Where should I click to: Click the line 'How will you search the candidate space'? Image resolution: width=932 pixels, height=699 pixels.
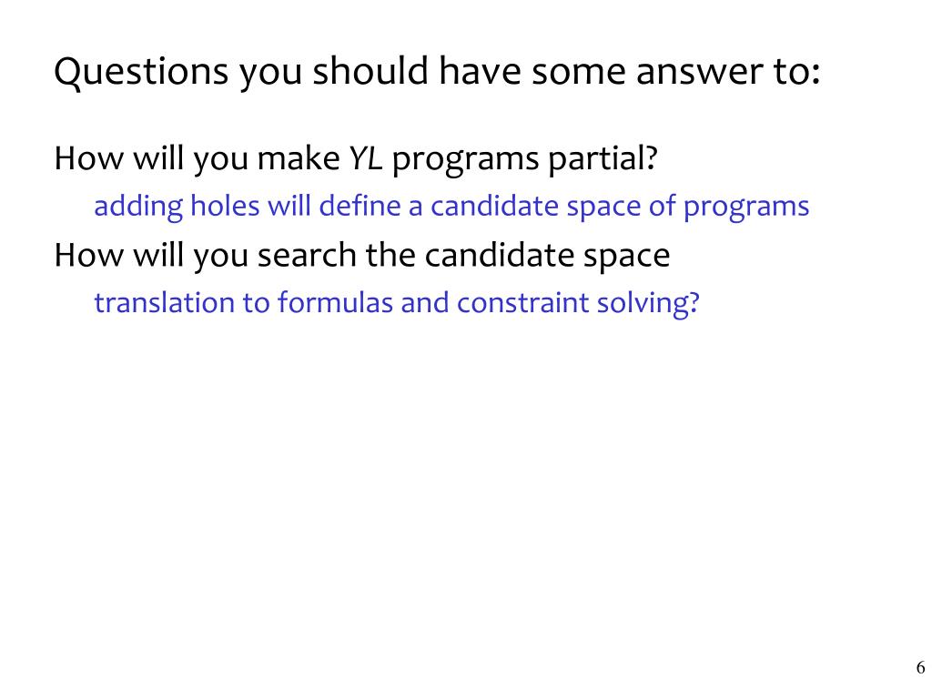[362, 256]
